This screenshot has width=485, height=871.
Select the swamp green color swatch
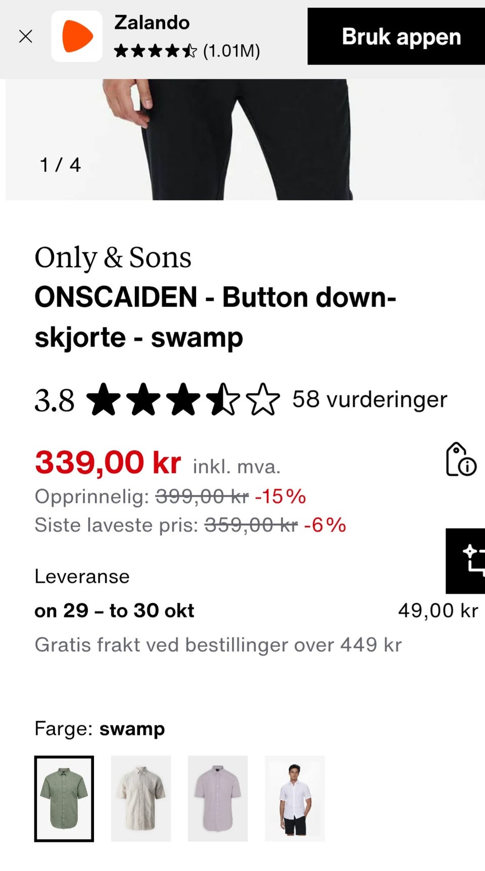click(x=64, y=799)
